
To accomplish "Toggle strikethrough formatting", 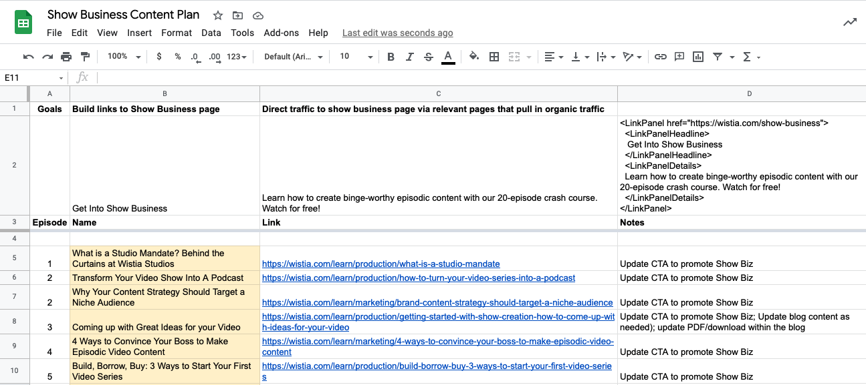I will click(x=429, y=57).
